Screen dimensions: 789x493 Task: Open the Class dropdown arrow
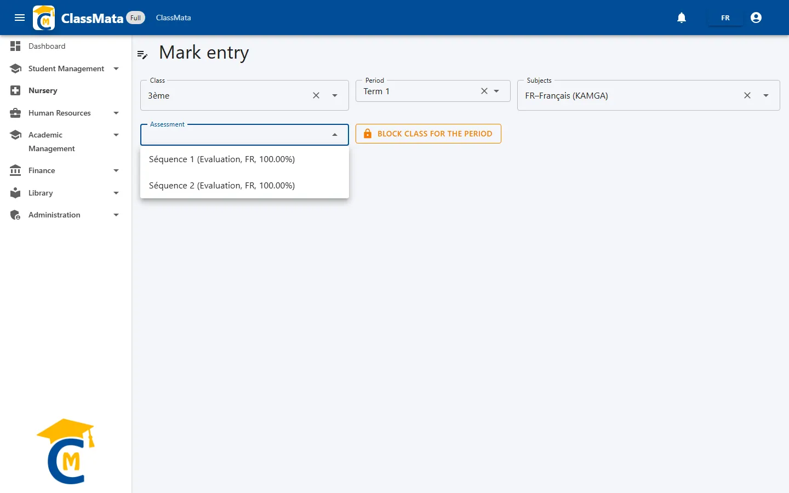pyautogui.click(x=335, y=95)
